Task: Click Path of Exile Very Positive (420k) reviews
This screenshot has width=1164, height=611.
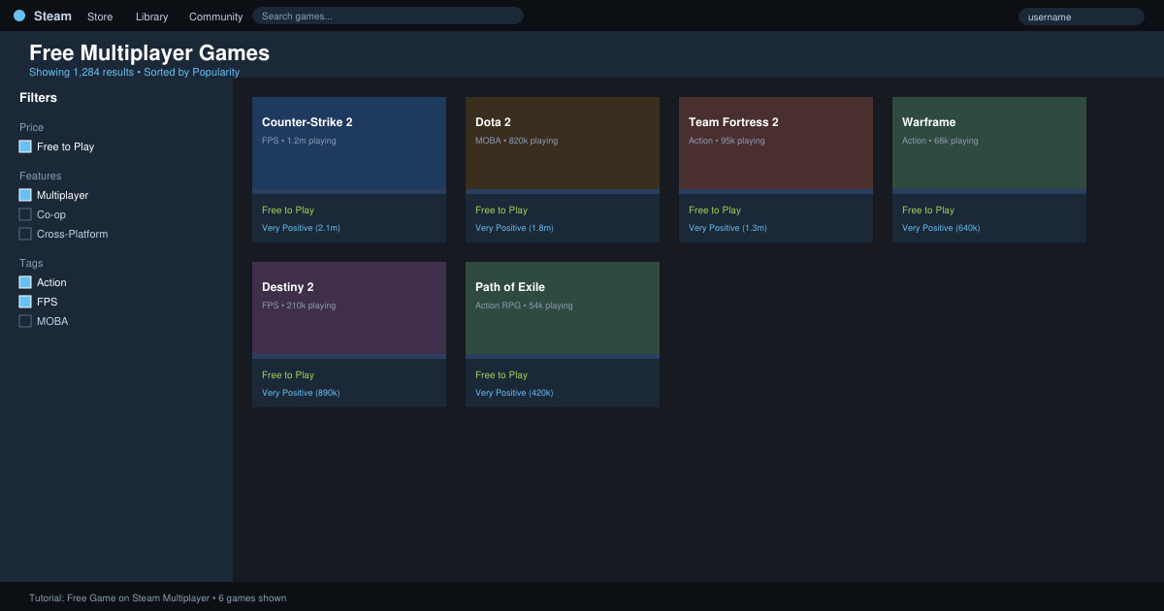Action: [514, 393]
